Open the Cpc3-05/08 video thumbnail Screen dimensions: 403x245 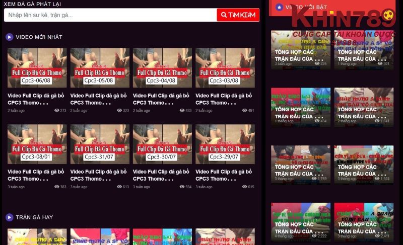pyautogui.click(x=100, y=68)
